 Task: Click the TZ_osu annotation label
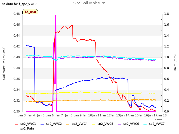click(x=30, y=12)
